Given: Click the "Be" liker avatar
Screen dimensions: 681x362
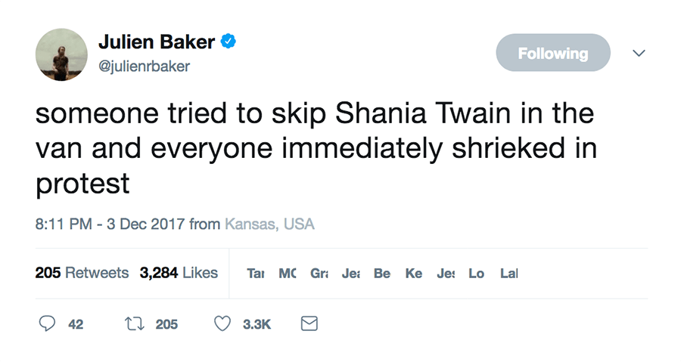Looking at the screenshot, I should [382, 274].
